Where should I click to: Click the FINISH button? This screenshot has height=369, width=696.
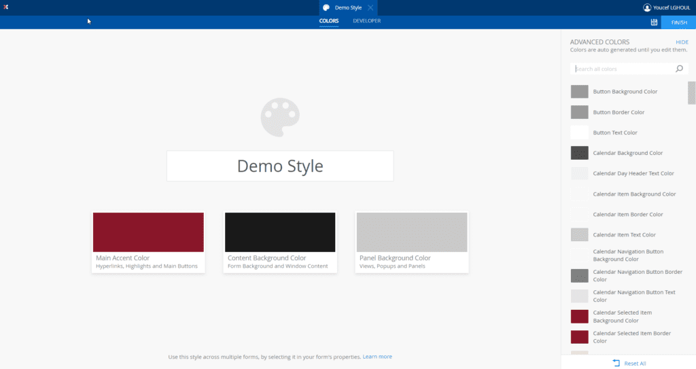679,22
